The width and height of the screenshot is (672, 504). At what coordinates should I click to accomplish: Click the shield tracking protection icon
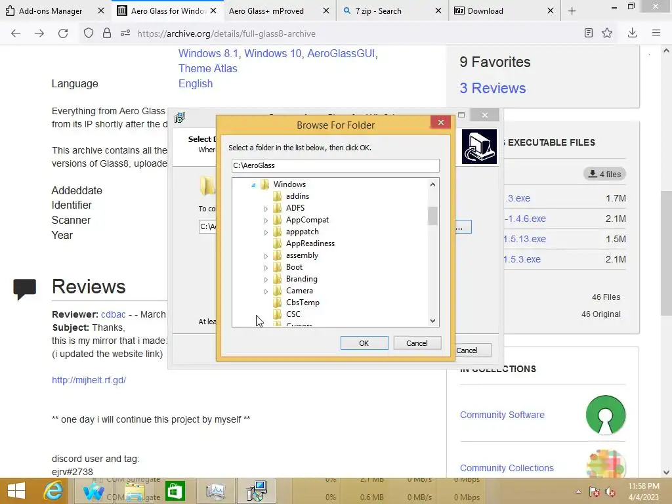[x=89, y=33]
